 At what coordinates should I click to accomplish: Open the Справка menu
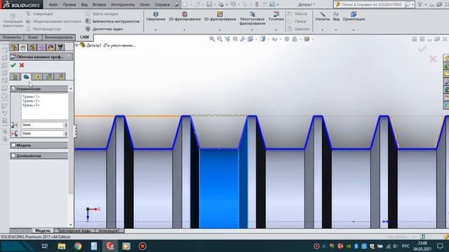pos(162,5)
